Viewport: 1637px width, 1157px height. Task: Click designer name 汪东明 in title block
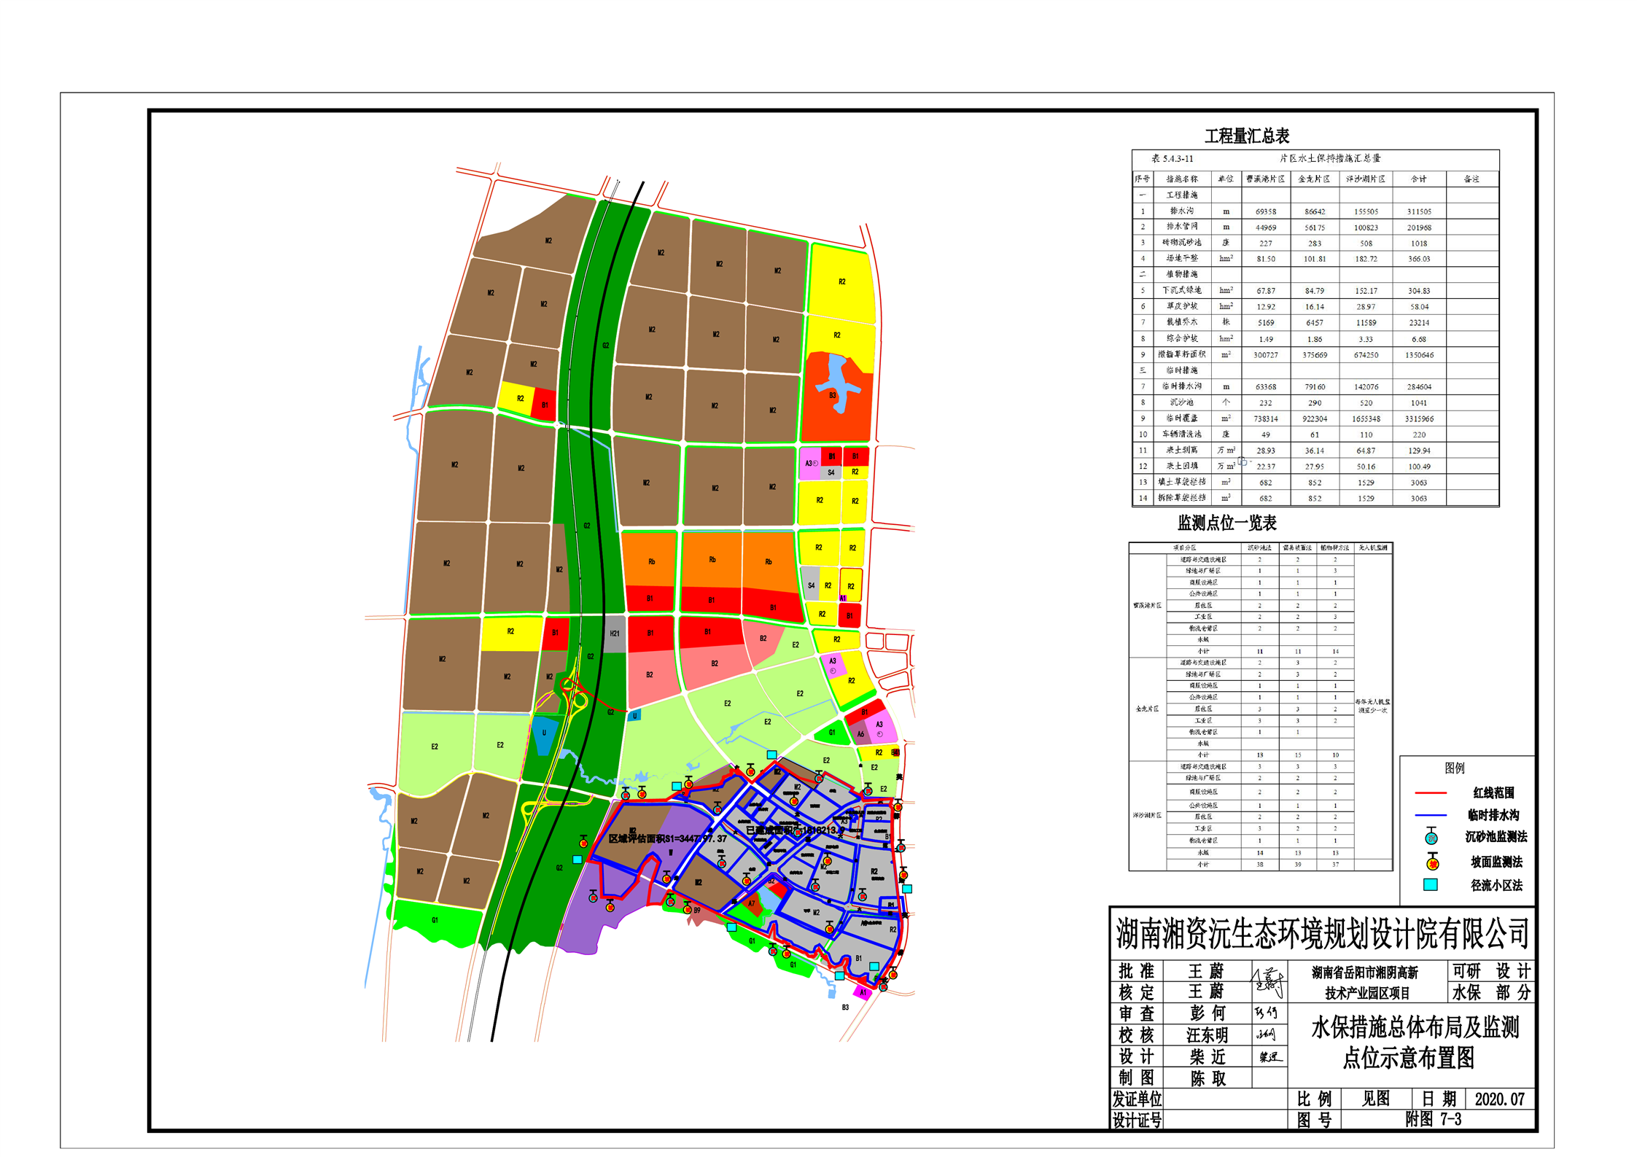click(x=1207, y=1035)
